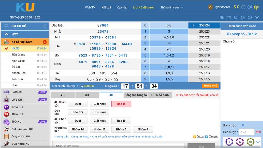Screen dimensions: 263x148
Task: Select the ĐB(Đuôi) option
Action: coord(100,112)
